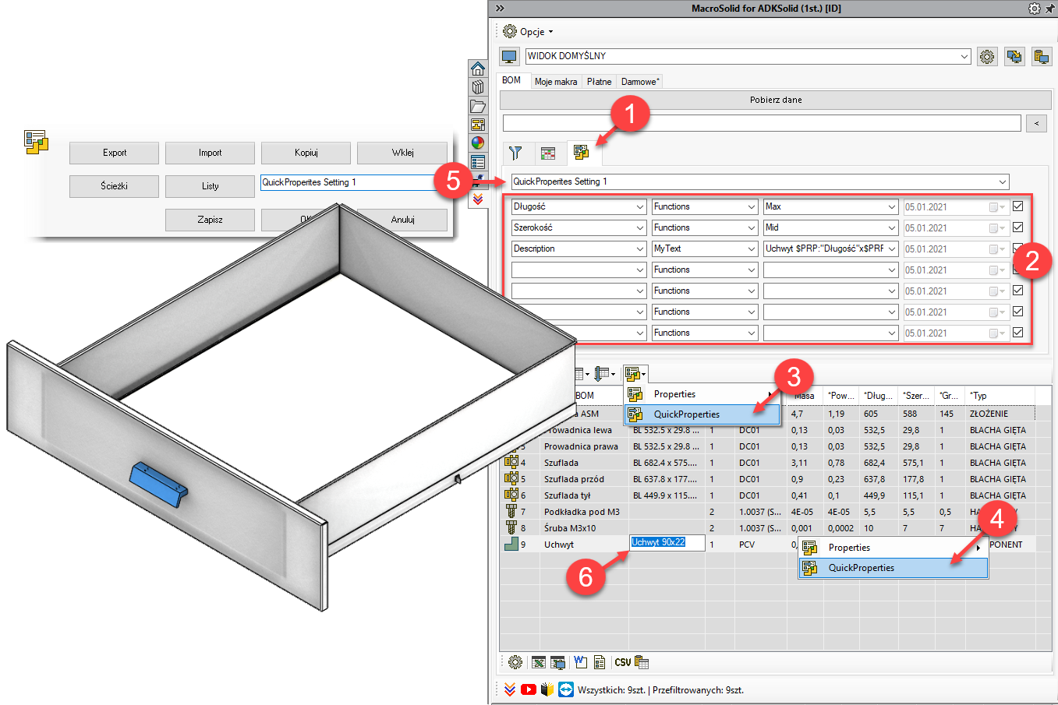Viewport: 1058px width, 705px height.
Task: Launch TeamViewer icon in status bar
Action: [566, 689]
